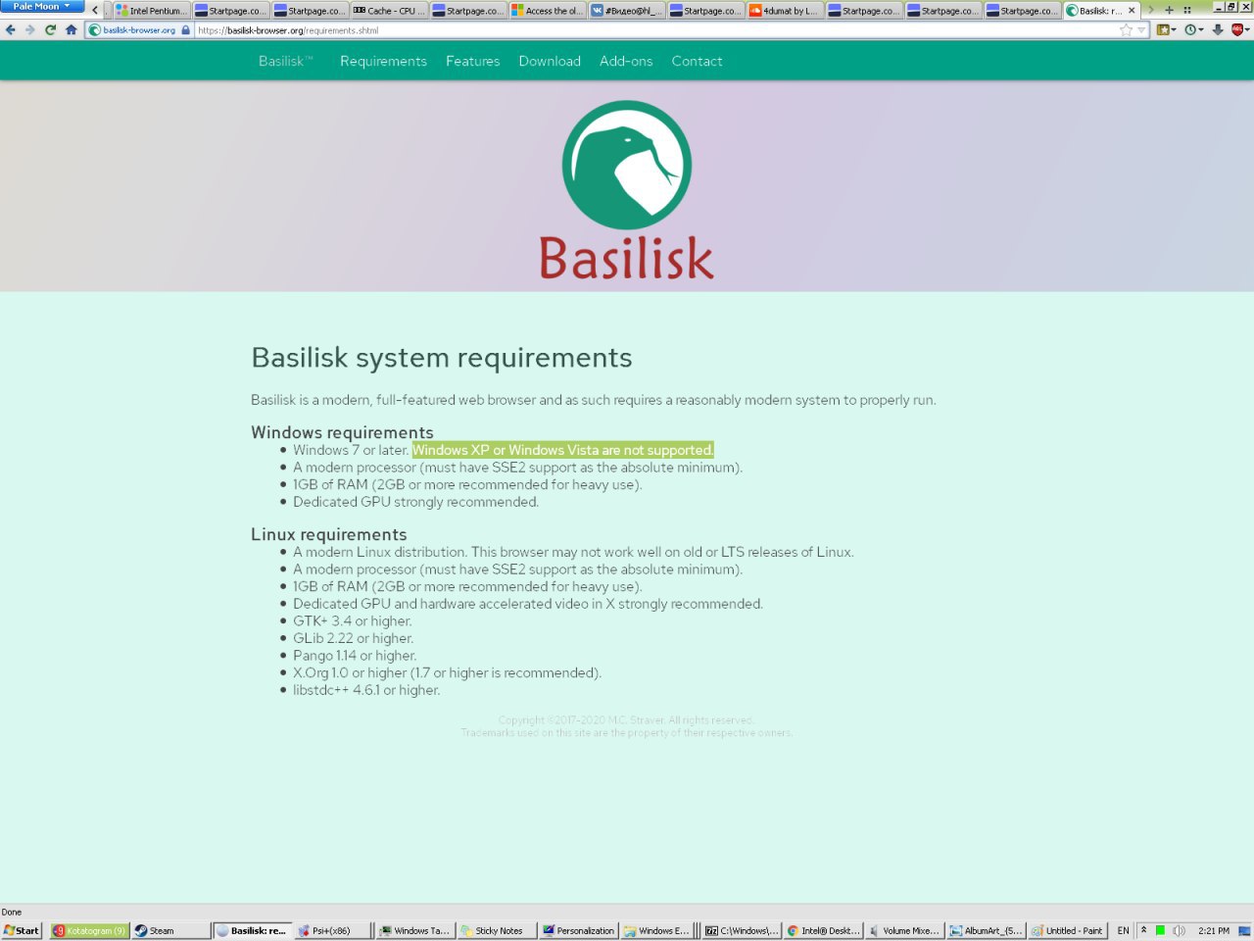Viewport: 1254px width, 941px height.
Task: Open Steam from the taskbar
Action: (170, 930)
